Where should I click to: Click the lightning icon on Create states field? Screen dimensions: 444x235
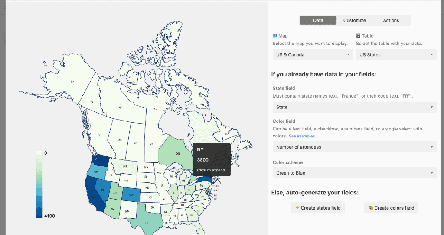[297, 208]
